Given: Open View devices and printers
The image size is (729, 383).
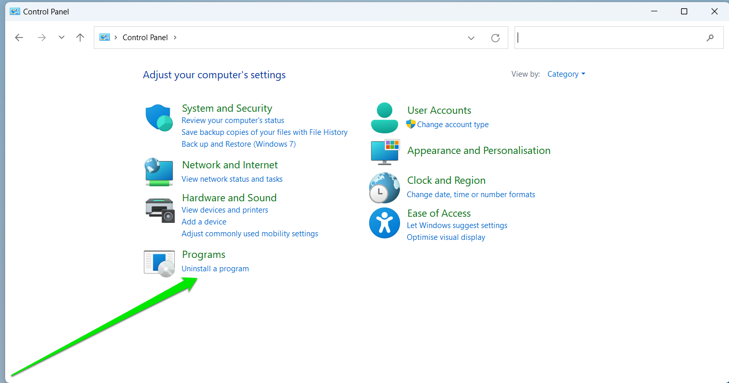Looking at the screenshot, I should 225,210.
